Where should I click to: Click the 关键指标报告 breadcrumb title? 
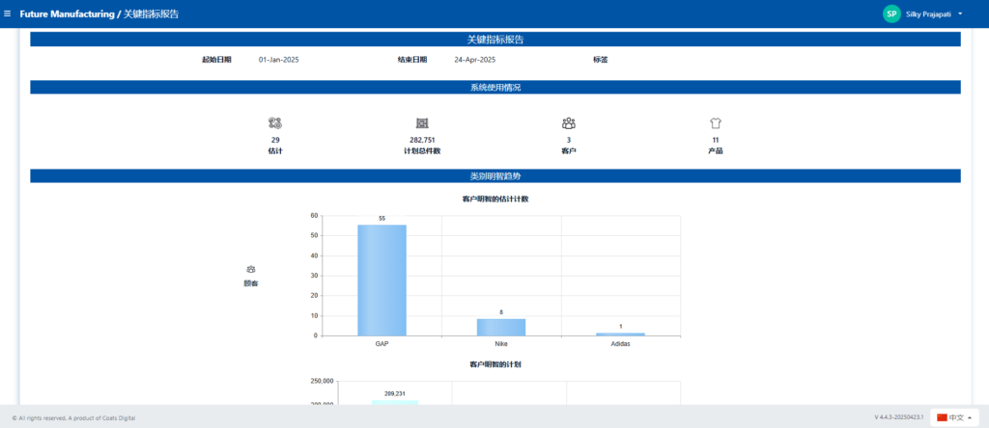click(x=151, y=14)
